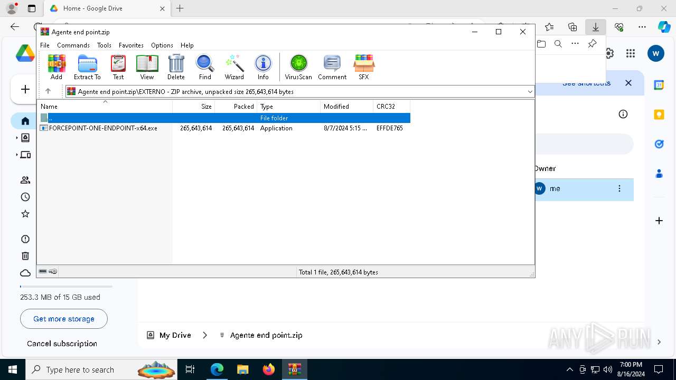Click Cancel subscription link
Screen dimensions: 676x380
point(62,344)
